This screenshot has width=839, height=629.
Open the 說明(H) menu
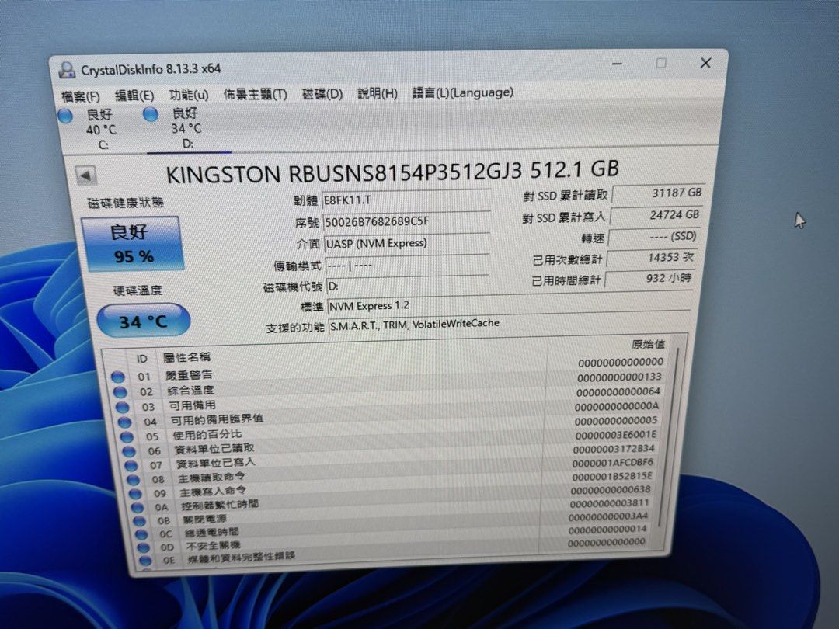tap(378, 94)
